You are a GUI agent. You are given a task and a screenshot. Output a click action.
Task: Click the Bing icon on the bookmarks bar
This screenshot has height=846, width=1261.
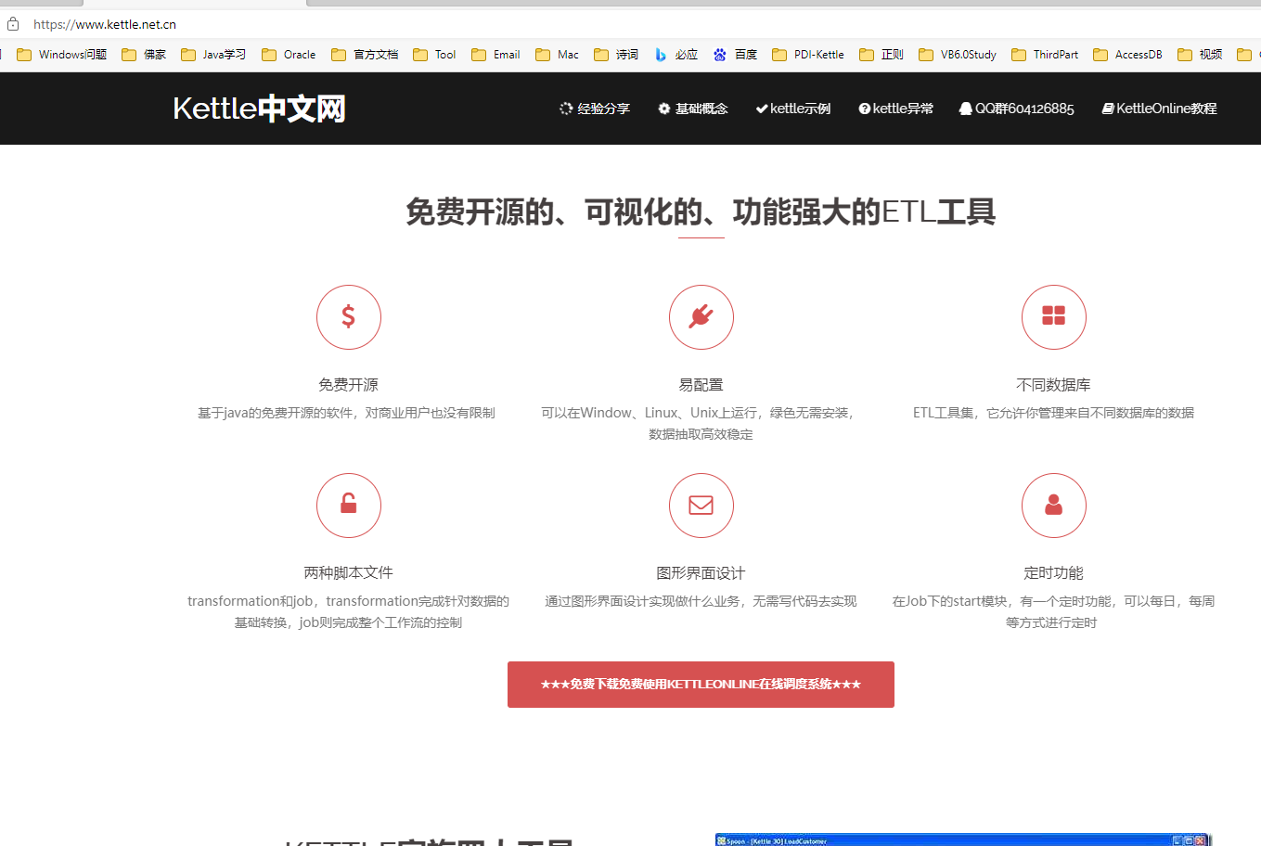(661, 54)
